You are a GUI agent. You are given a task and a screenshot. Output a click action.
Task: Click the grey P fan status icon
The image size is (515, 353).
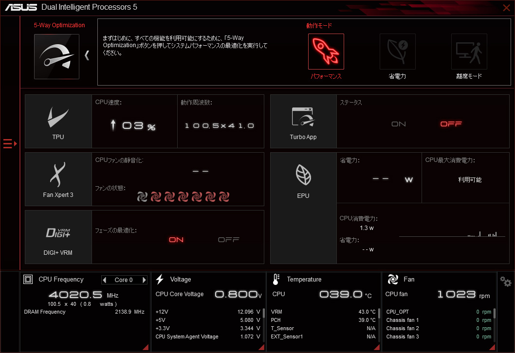[142, 196]
